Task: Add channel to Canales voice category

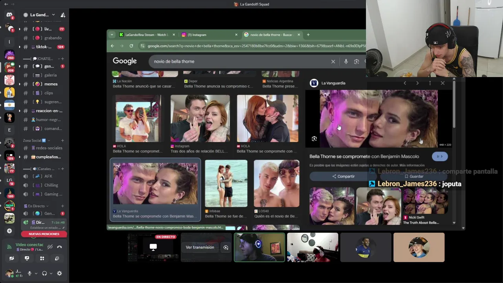Action: point(62,169)
